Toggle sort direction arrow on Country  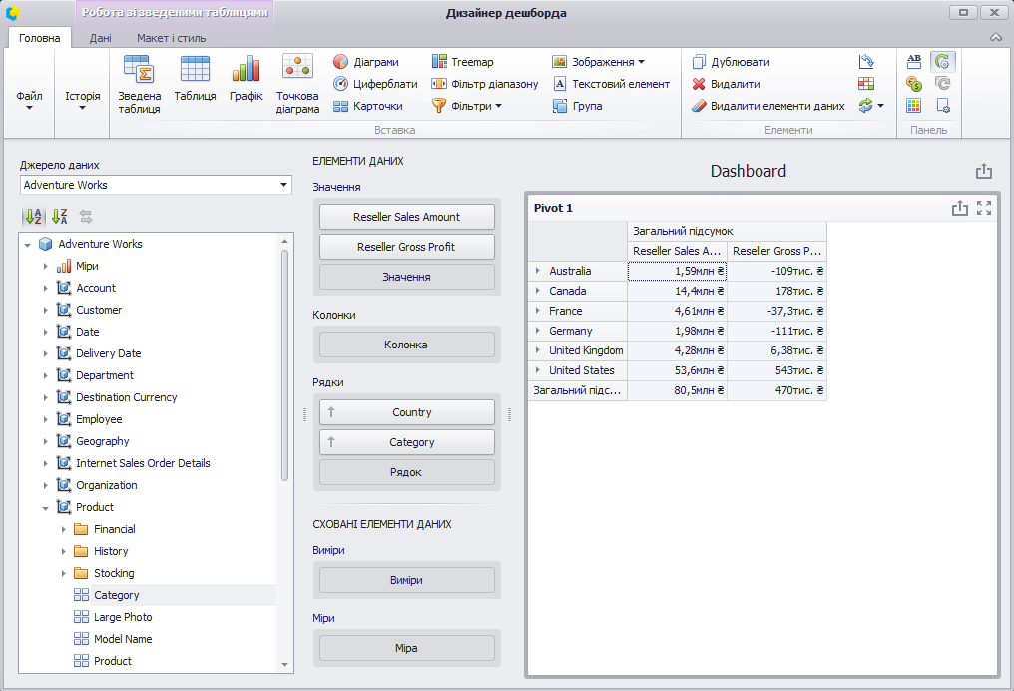pyautogui.click(x=331, y=412)
